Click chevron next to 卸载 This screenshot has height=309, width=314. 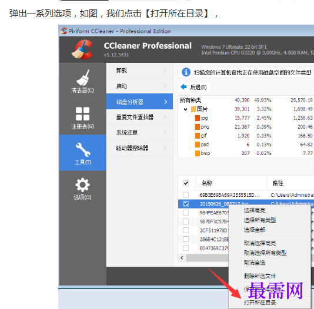coord(165,70)
